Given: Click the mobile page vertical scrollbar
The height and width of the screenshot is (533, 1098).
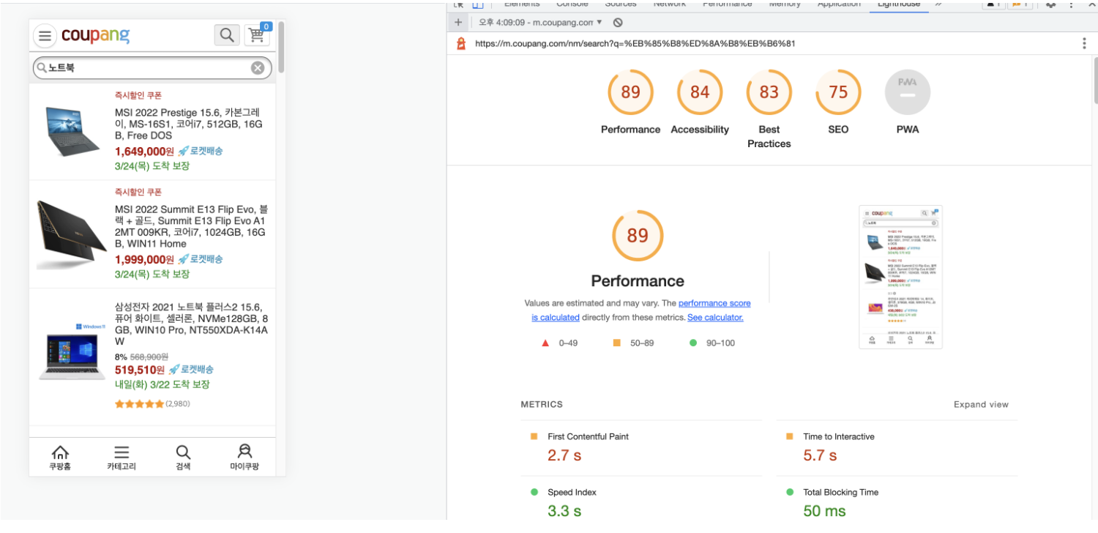Looking at the screenshot, I should pos(281,48).
